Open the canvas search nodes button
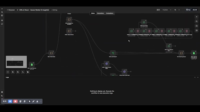This screenshot has width=200, height=112. click(196, 21)
